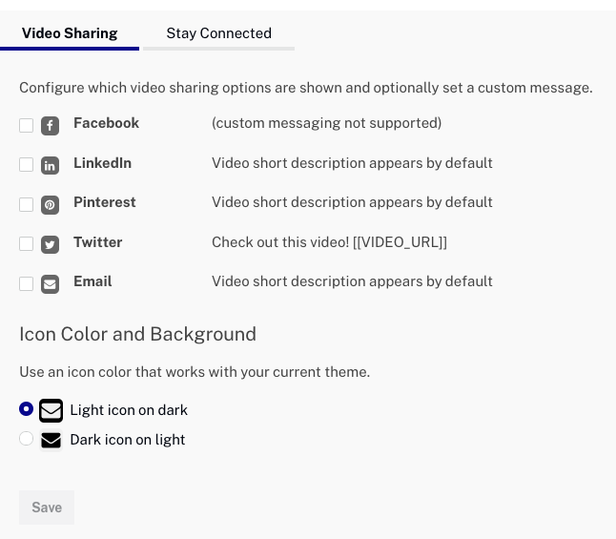This screenshot has width=616, height=539.
Task: Click the 'Light icon on dark' label text
Action: point(129,410)
